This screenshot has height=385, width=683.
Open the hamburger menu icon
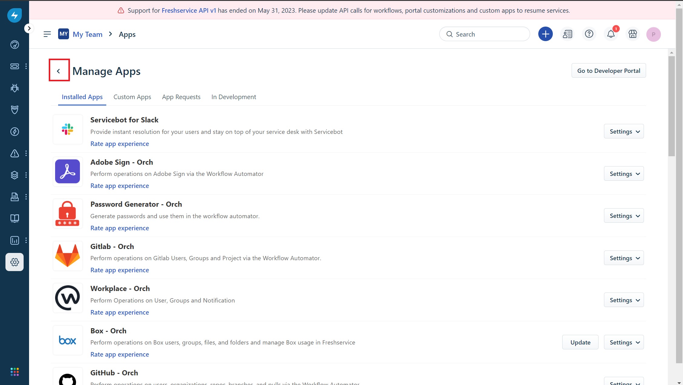(47, 34)
